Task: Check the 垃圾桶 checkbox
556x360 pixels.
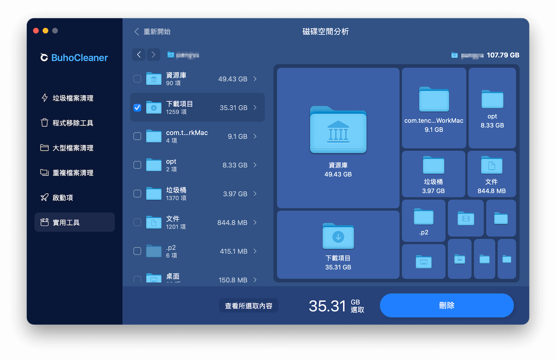Action: point(137,194)
